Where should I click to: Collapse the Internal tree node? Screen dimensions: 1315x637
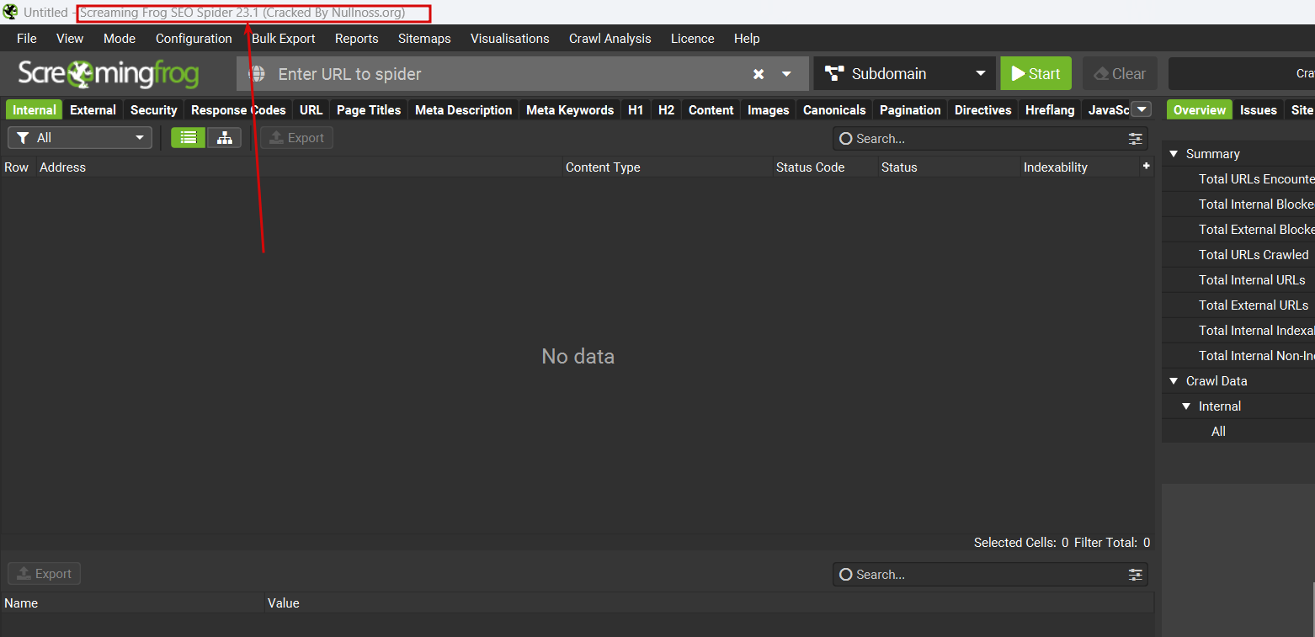[1186, 406]
